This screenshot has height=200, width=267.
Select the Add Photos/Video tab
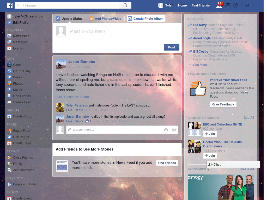[x=105, y=18]
